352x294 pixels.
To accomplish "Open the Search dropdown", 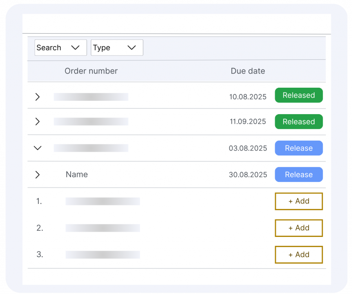I will pyautogui.click(x=60, y=48).
